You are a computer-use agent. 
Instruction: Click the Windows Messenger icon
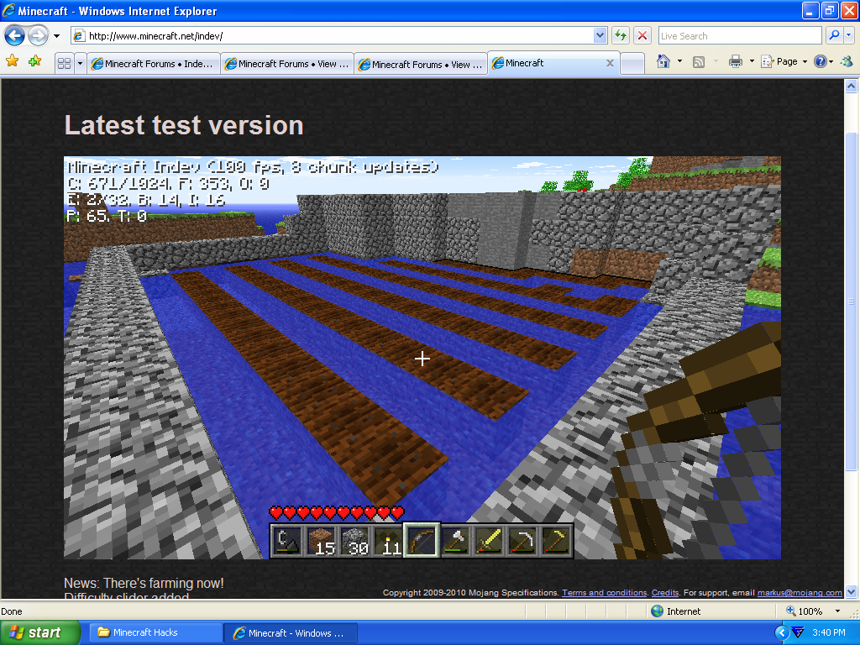point(847,61)
